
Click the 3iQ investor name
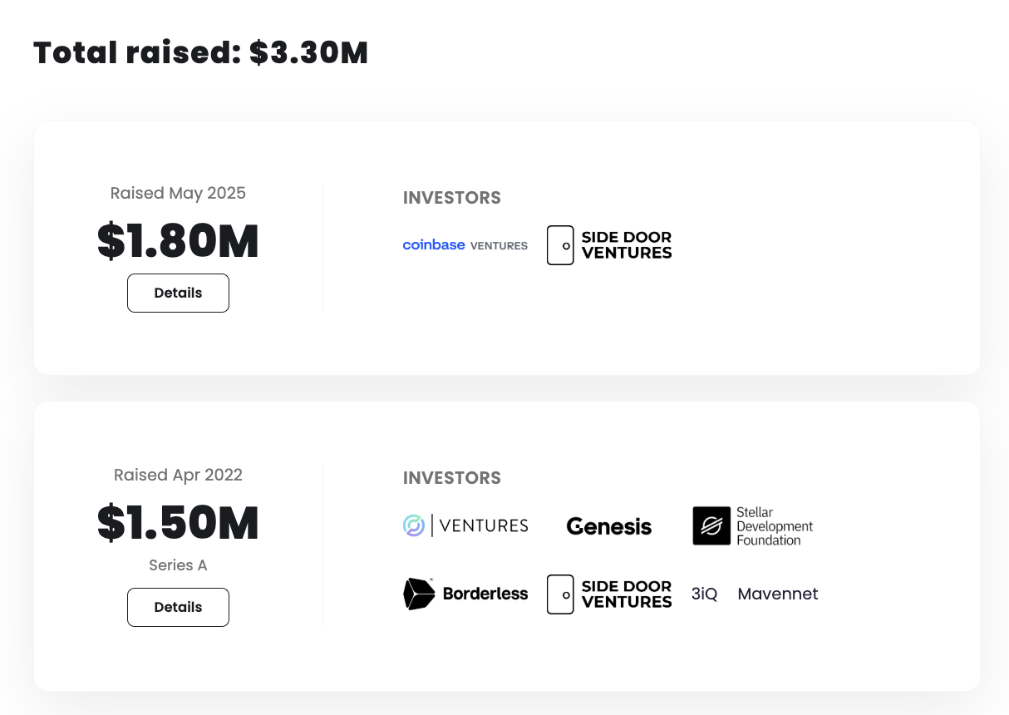tap(704, 594)
